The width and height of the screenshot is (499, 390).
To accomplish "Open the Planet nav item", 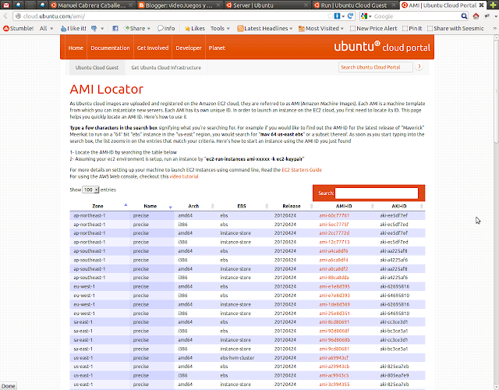I will coord(217,48).
